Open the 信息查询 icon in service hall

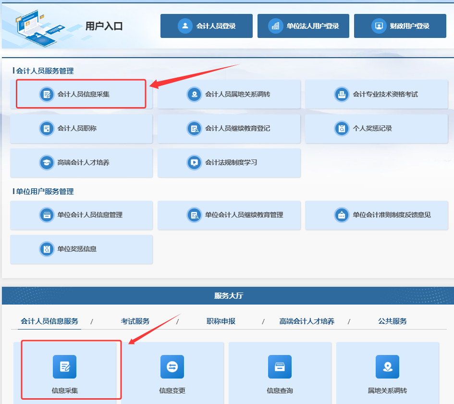(x=280, y=367)
